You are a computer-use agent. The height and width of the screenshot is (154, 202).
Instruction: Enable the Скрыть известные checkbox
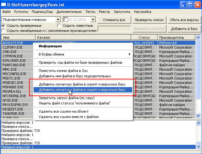[59, 26]
